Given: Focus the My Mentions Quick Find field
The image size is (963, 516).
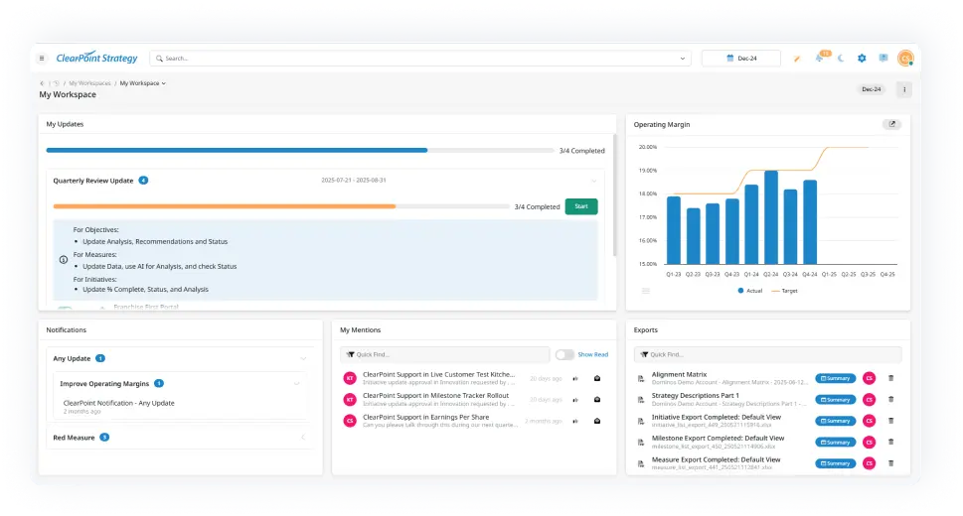Looking at the screenshot, I should 445,354.
